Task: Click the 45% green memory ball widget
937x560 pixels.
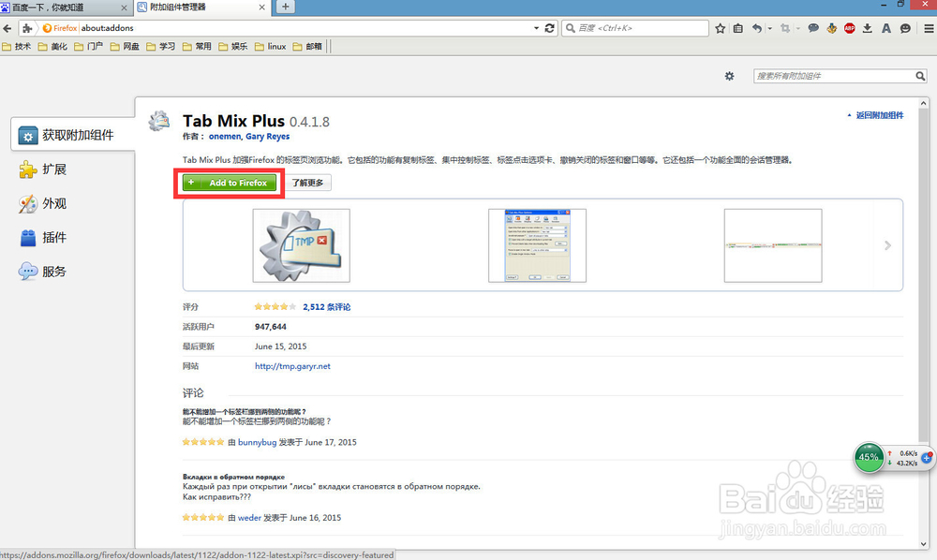Action: [869, 457]
